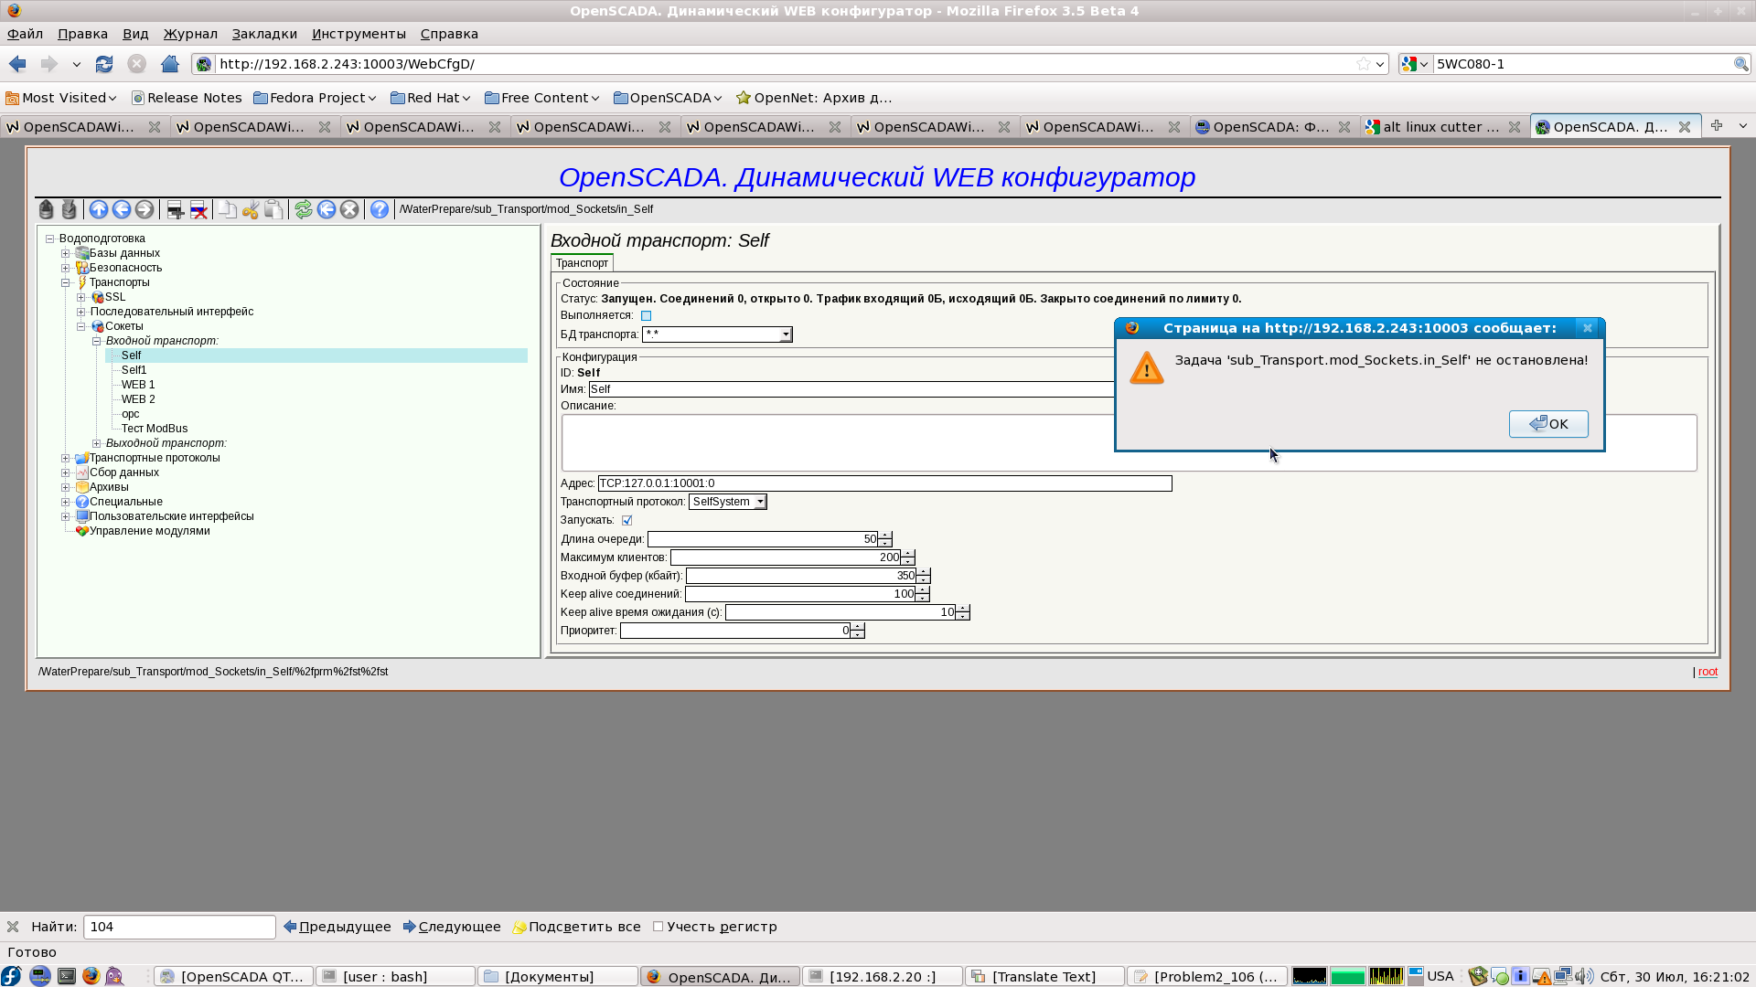Uncheck the Запускать checkbox
The height and width of the screenshot is (987, 1756).
tap(626, 520)
